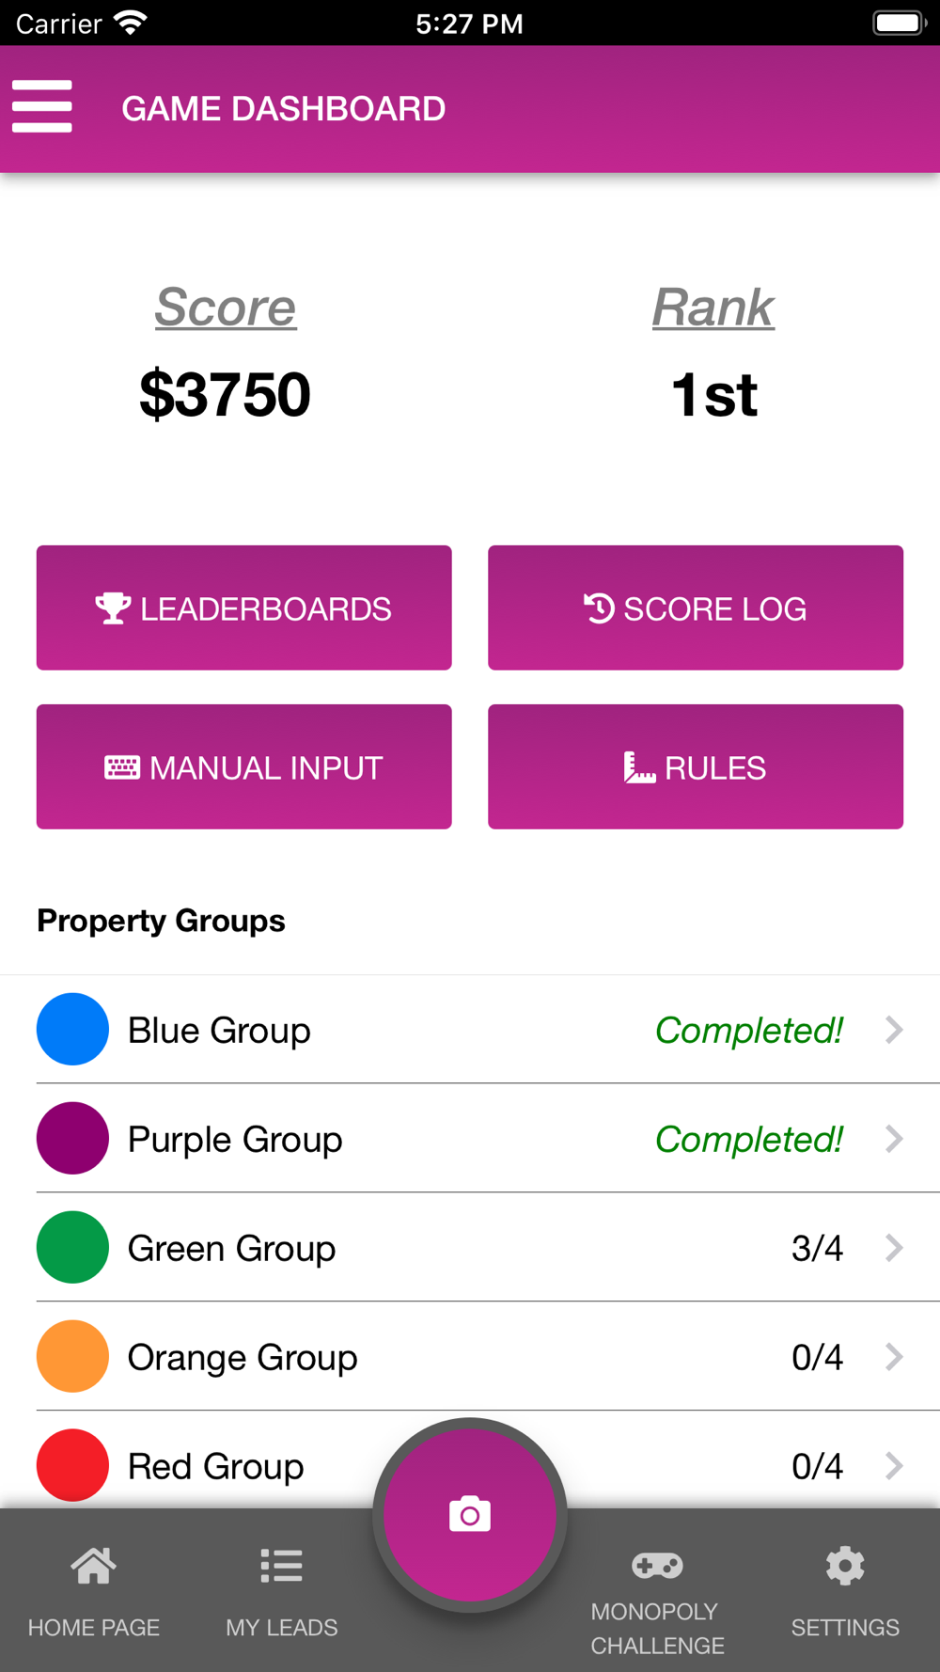This screenshot has height=1672, width=940.
Task: Expand the Purple Group chevron
Action: click(x=894, y=1139)
